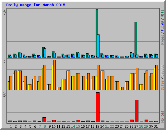Select the "131" maximum label of the top chart

[5, 12]
